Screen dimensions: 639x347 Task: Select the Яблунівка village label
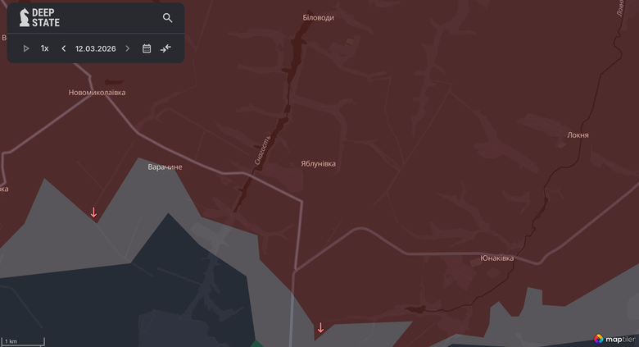coord(318,163)
